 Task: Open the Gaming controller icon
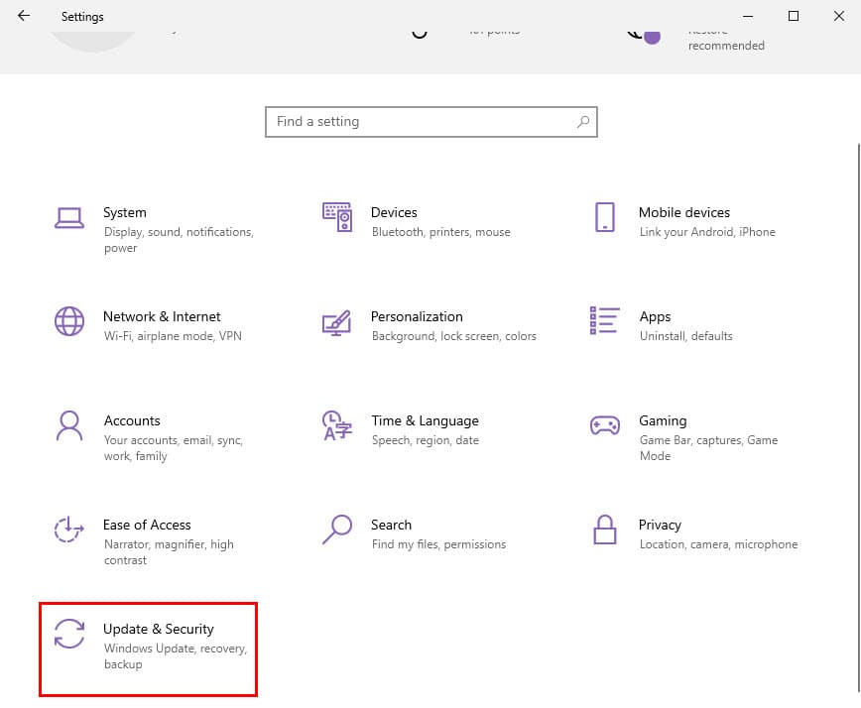click(x=604, y=425)
